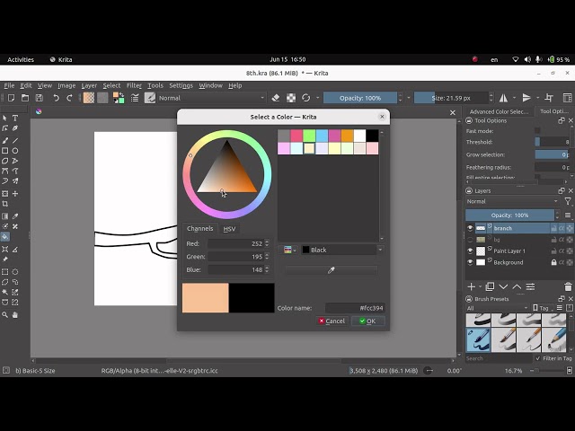Move the layer up
The width and height of the screenshot is (575, 431).
(x=517, y=286)
